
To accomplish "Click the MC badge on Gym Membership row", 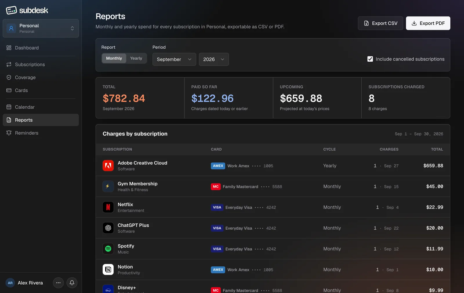I will coord(216,187).
